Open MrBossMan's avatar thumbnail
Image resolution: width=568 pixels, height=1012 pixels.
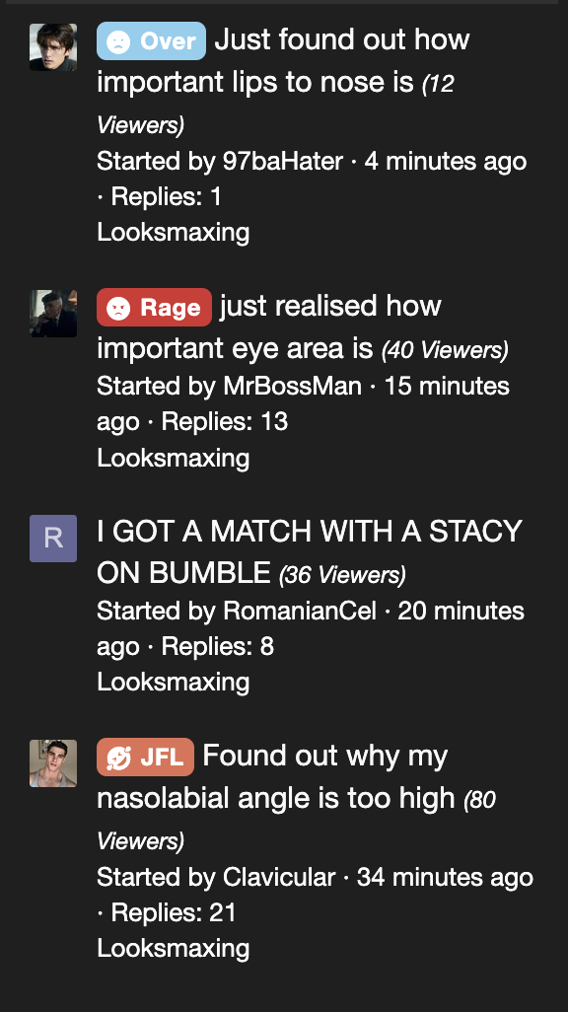(53, 314)
